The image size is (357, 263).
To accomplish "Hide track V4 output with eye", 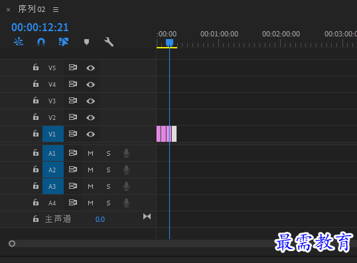I will pyautogui.click(x=91, y=84).
